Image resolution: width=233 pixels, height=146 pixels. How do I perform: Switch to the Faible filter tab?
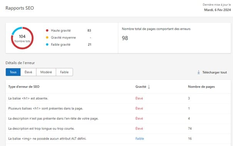[x=64, y=72]
